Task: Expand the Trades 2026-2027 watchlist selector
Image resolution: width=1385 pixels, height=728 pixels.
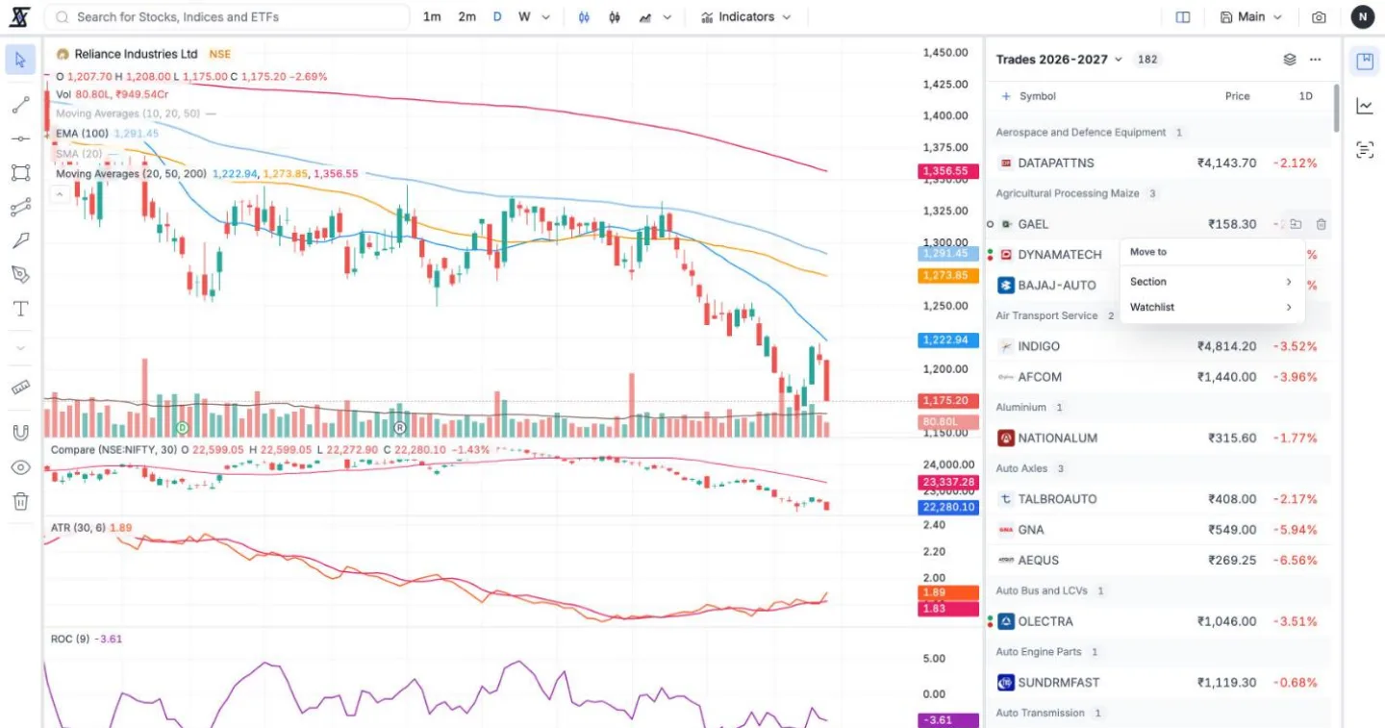Action: point(1059,60)
